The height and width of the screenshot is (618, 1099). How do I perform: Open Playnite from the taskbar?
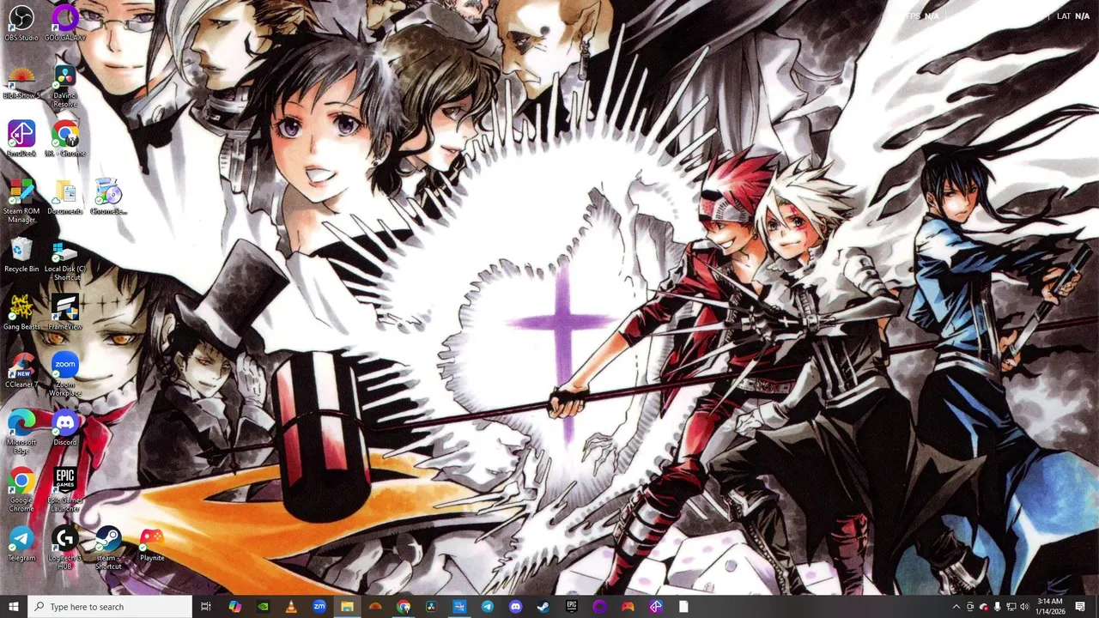[628, 607]
